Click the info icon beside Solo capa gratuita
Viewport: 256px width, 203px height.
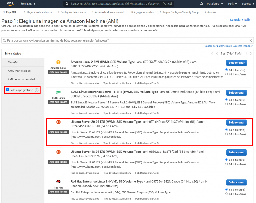click(37, 90)
